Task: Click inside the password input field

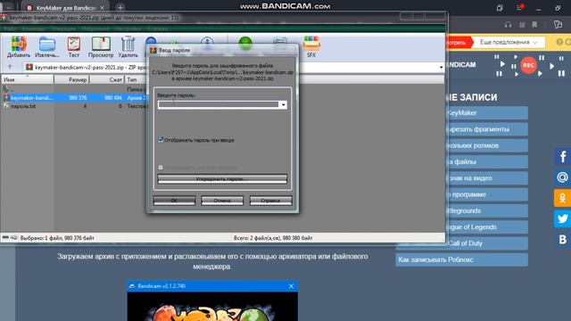Action: 219,105
